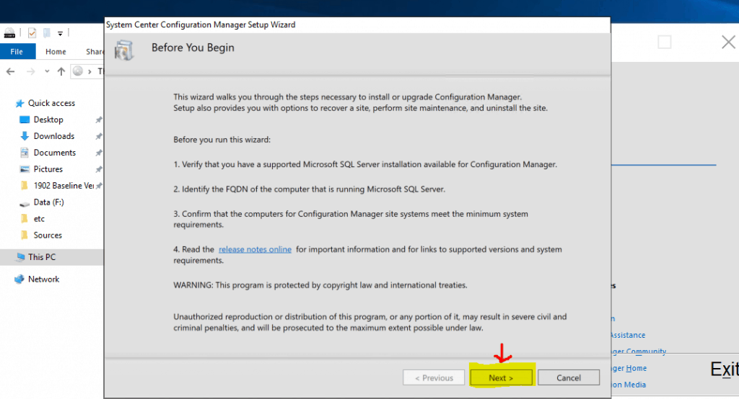Open Pictures in navigation pane
Screen dimensions: 739x399
pyautogui.click(x=48, y=169)
